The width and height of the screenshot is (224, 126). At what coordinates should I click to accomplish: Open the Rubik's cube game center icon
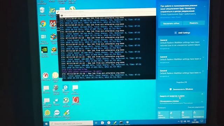point(54,38)
